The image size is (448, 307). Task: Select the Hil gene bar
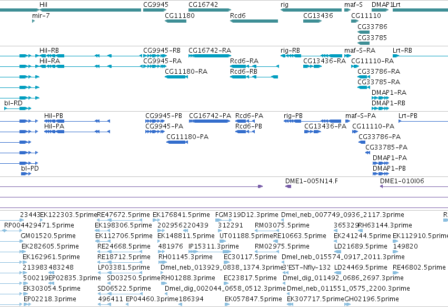click(90, 10)
